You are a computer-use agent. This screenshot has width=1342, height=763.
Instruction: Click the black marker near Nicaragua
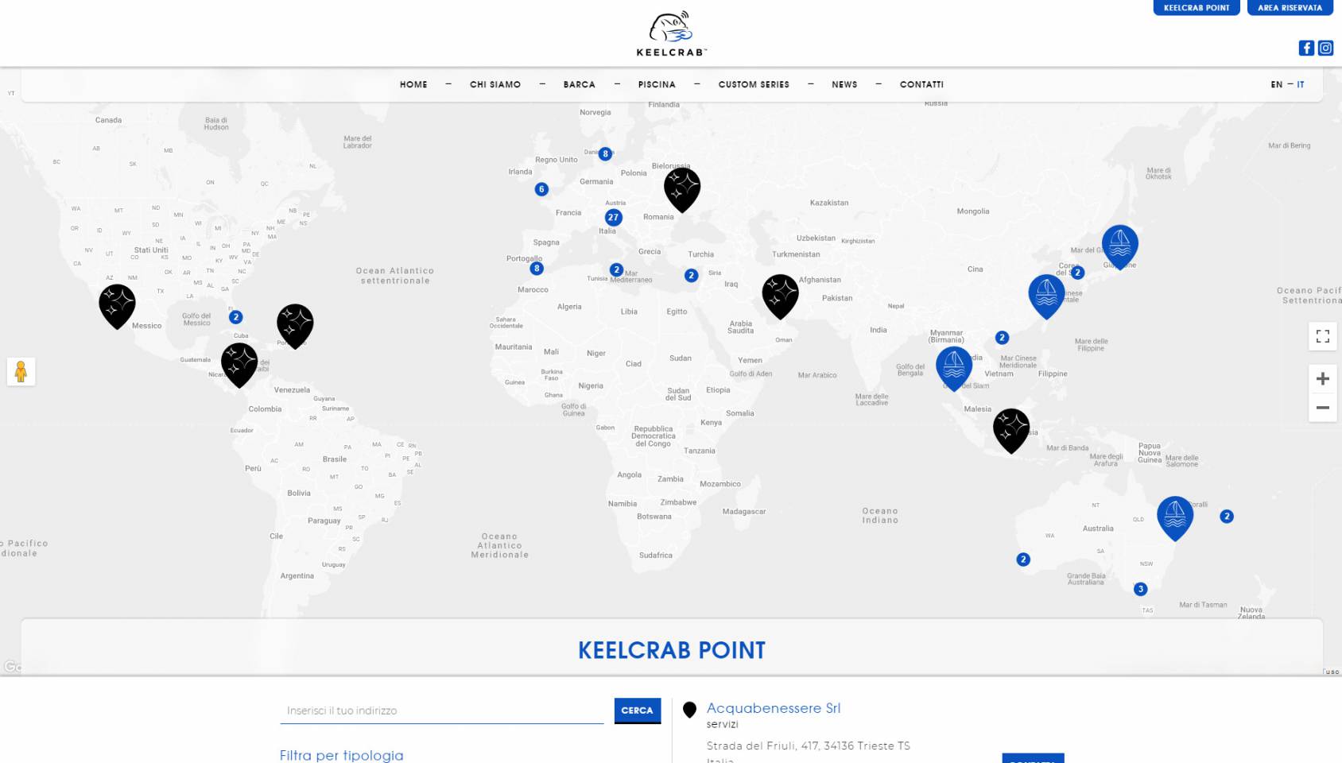pos(239,365)
